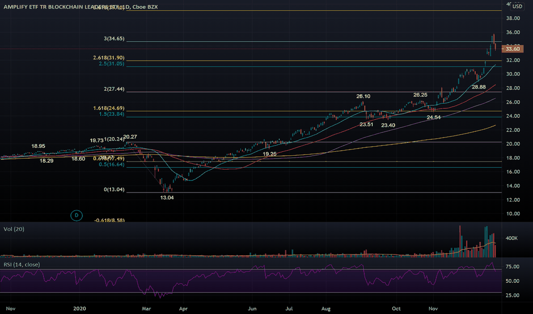Click the 18.29 low price annotation
This screenshot has width=533, height=314.
(46, 161)
